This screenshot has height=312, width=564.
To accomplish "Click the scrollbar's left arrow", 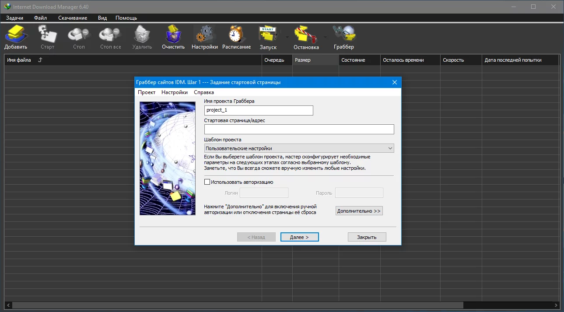I will [x=7, y=305].
